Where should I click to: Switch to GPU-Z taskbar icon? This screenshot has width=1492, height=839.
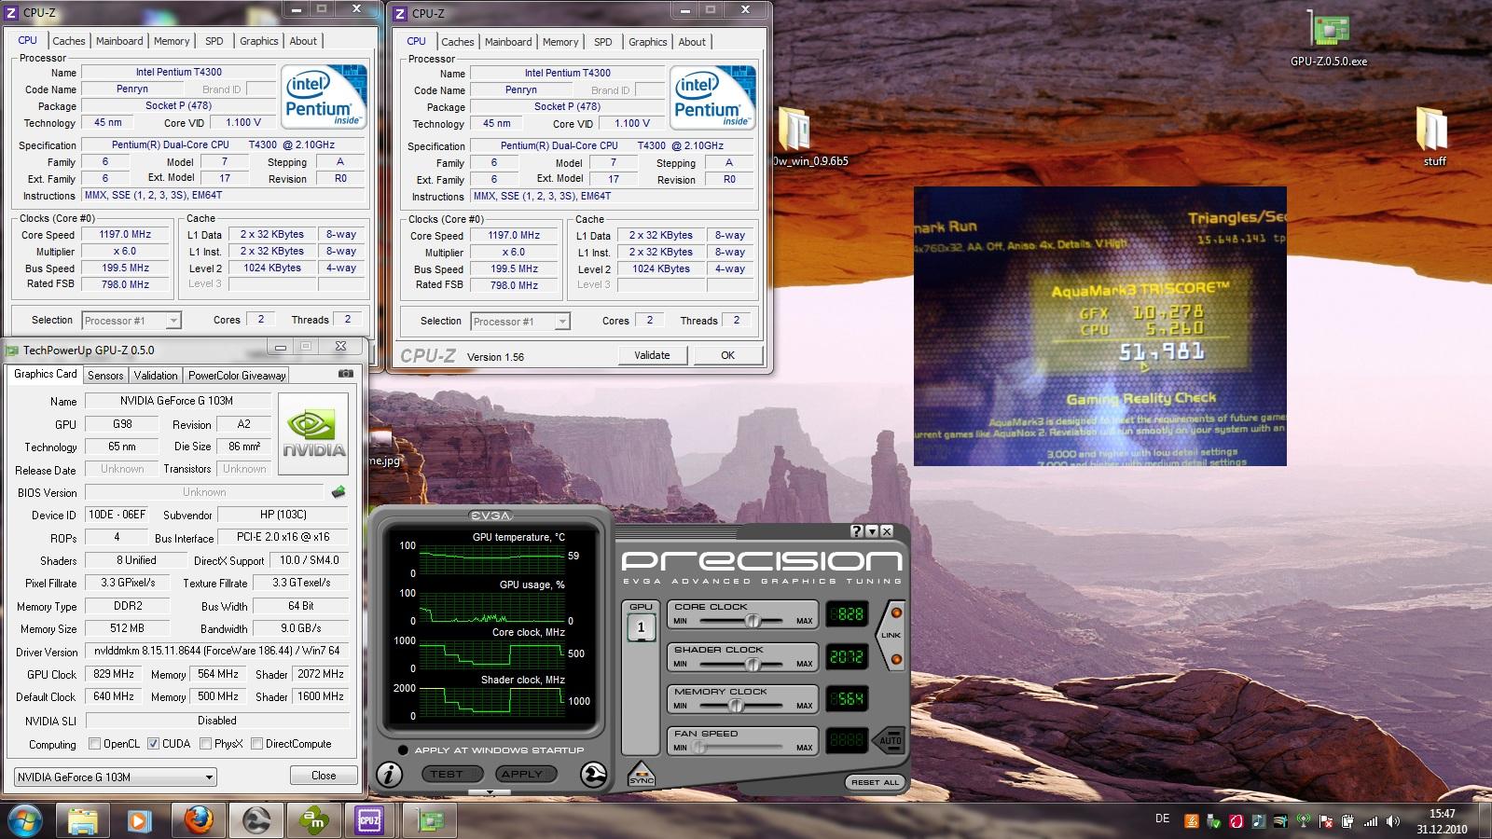pos(430,821)
